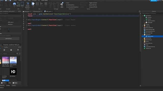This screenshot has height=91, width=163.
Task: Open the Find tool with binoculars icon
Action: (x=14, y=4)
